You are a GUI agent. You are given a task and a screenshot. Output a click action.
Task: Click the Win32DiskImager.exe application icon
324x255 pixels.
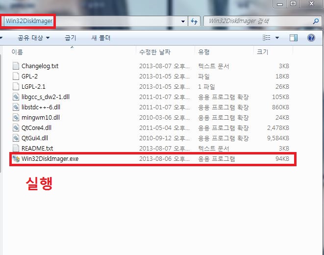16,158
